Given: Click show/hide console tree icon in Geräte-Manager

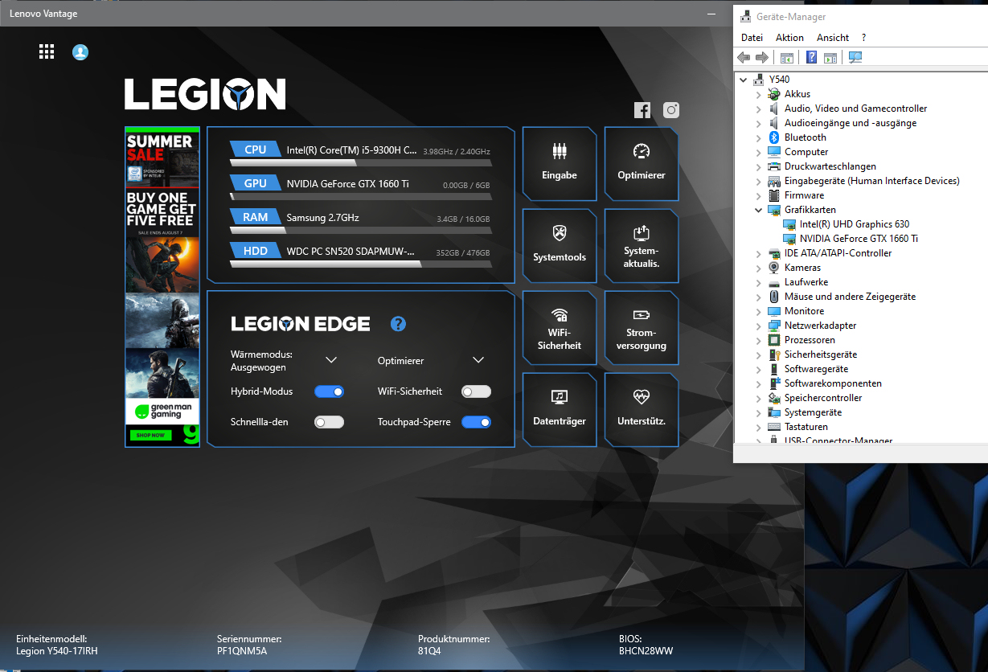Looking at the screenshot, I should tap(787, 58).
